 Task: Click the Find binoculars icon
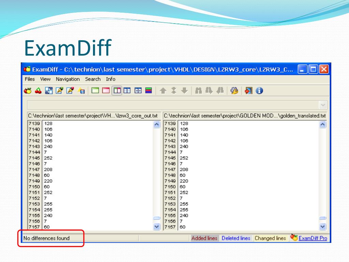(x=198, y=91)
